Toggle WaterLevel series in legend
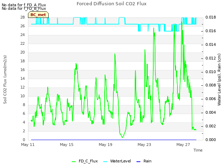Viewport: 224px width, 168px height. click(x=117, y=161)
